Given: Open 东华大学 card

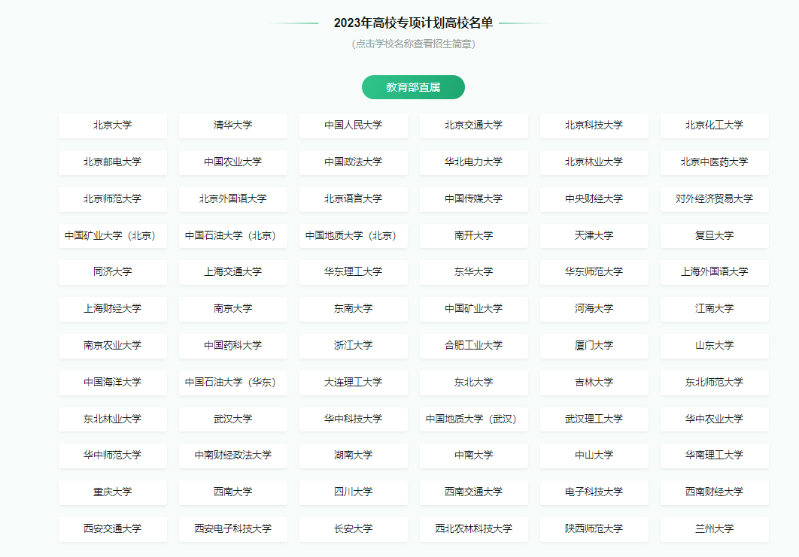Looking at the screenshot, I should pyautogui.click(x=473, y=272).
